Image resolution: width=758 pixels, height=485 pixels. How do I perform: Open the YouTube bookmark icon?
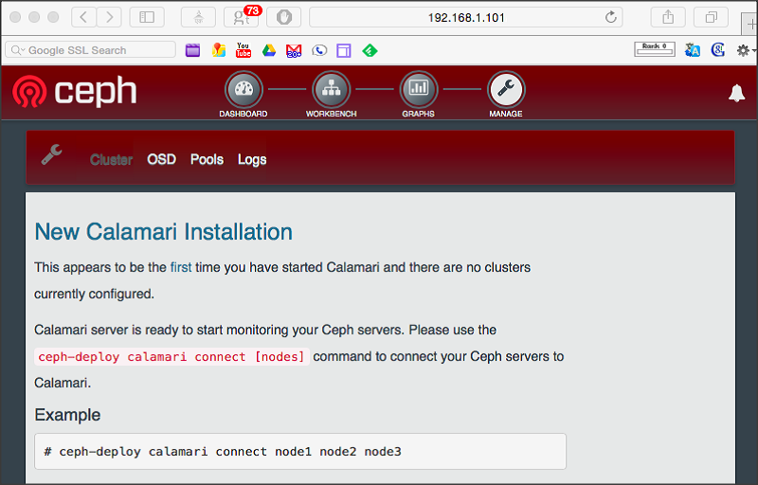244,50
